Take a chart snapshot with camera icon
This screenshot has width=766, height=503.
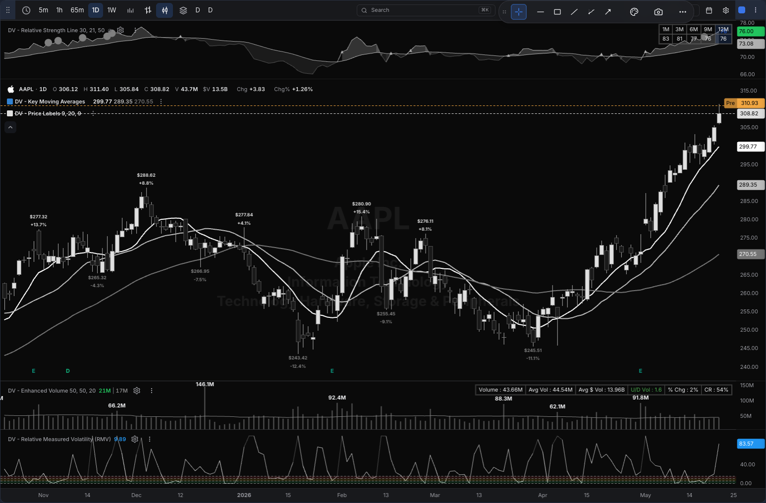tap(658, 12)
